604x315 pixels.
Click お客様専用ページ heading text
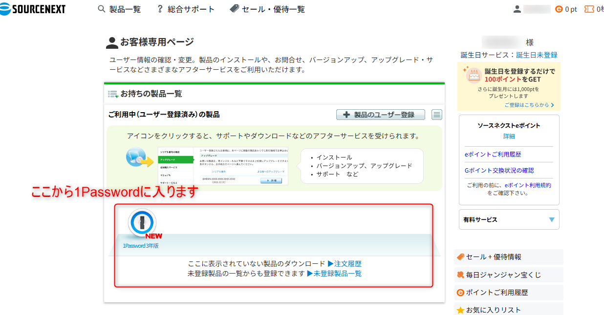pyautogui.click(x=157, y=42)
